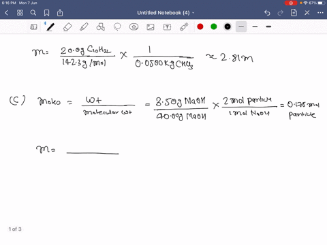Add a new page
This screenshot has height=245, width=327.
coord(294,13)
